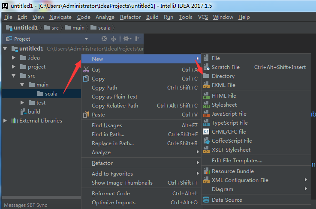316x209 pixels.
Task: Click the CFML/CFC file icon
Action: 206,131
